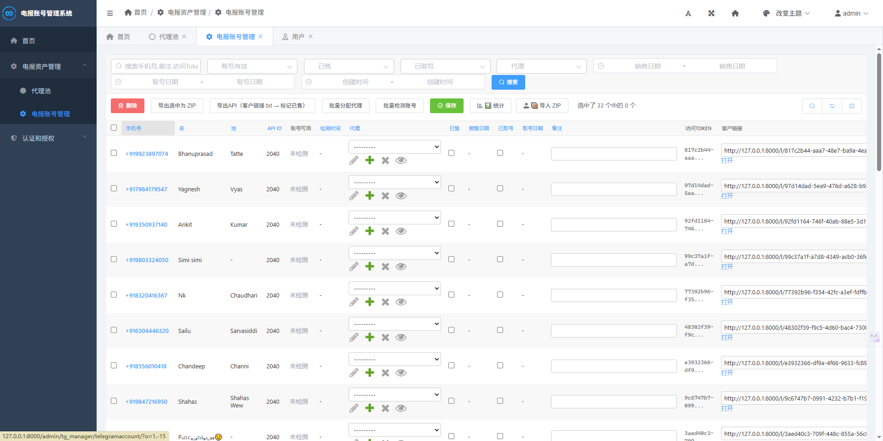Toggle the 已售 checkbox in Nk row

pos(451,295)
